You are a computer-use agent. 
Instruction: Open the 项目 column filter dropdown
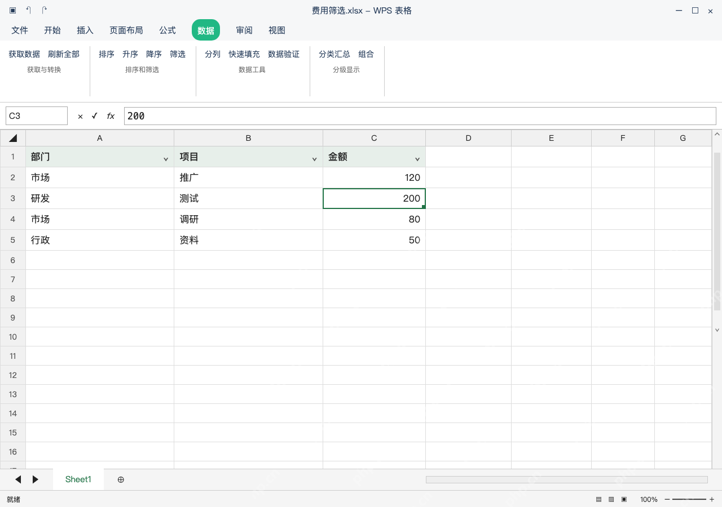click(315, 159)
